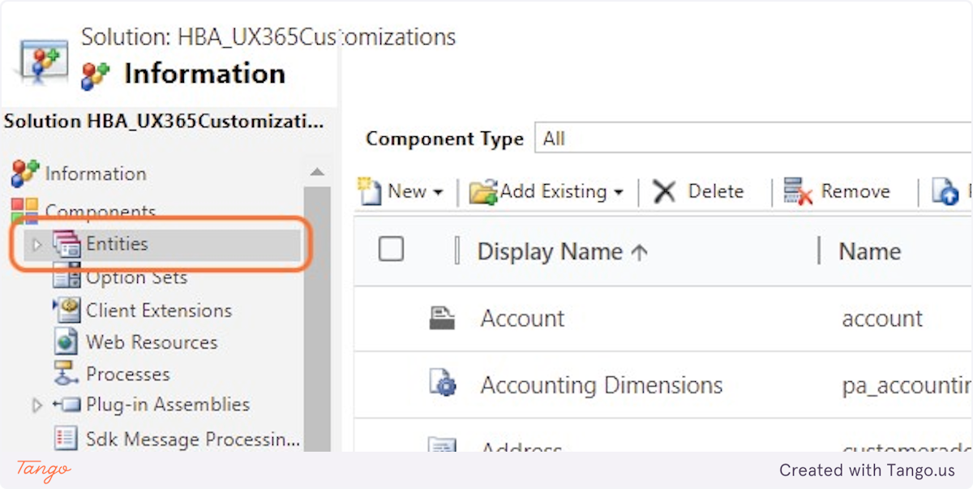Expand the Entities tree node

[x=36, y=244]
